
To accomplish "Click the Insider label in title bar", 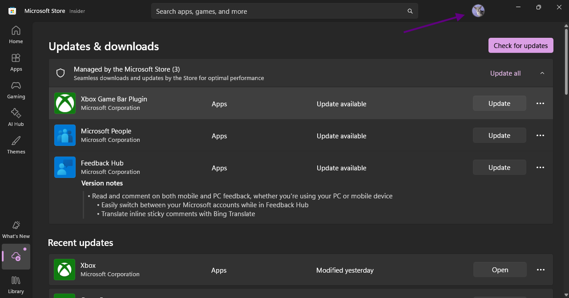I will click(x=77, y=11).
